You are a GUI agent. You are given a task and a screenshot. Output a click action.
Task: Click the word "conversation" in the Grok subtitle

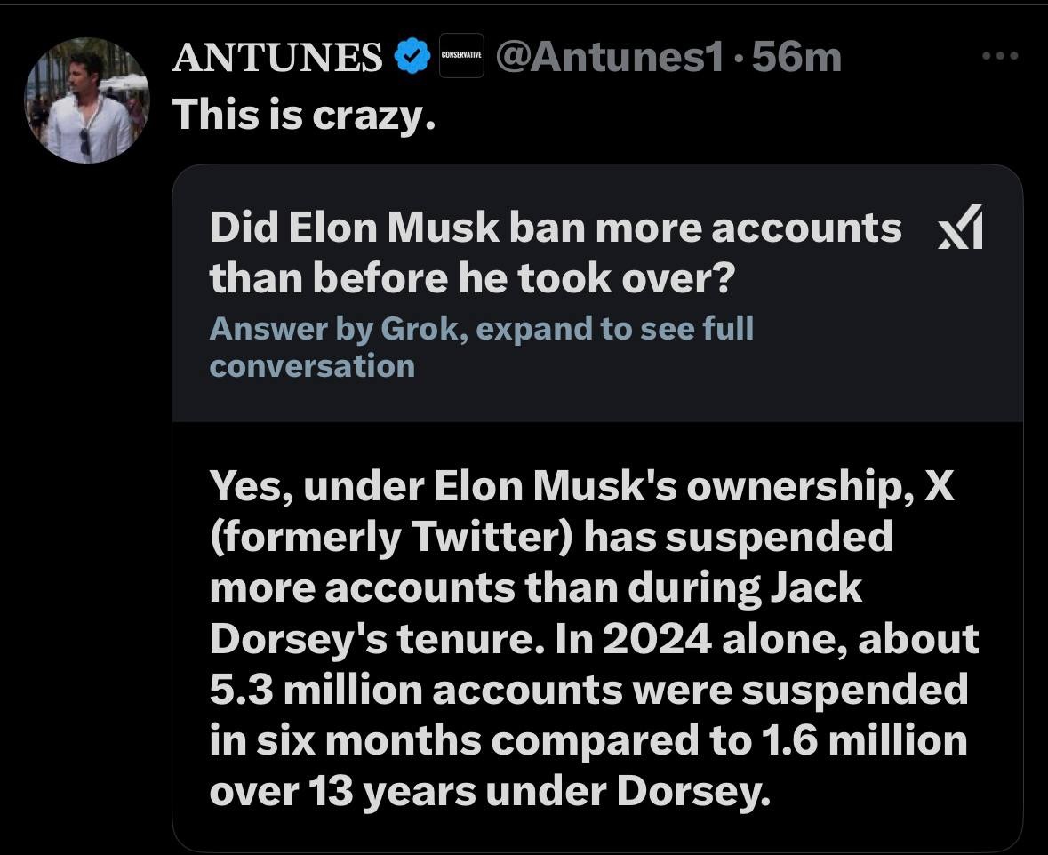point(312,365)
